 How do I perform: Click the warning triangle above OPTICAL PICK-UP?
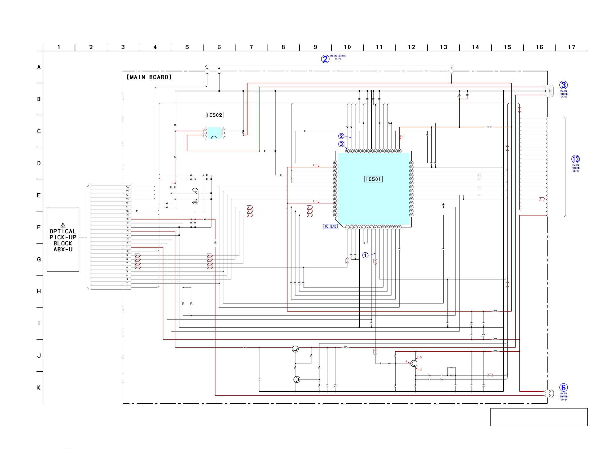click(x=63, y=225)
